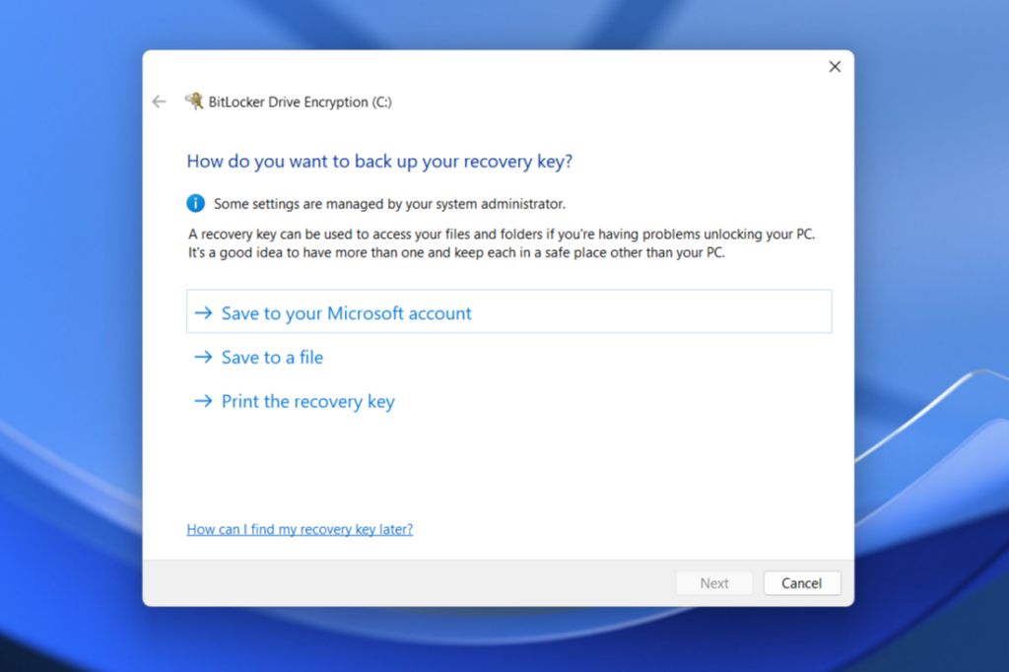Close the BitLocker dialog with the X
The width and height of the screenshot is (1009, 672).
coord(835,67)
